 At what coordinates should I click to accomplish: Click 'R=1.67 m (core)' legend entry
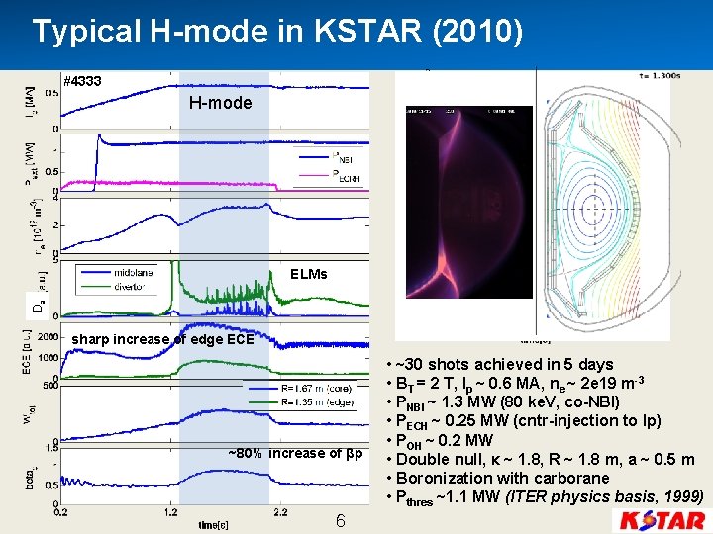click(301, 389)
